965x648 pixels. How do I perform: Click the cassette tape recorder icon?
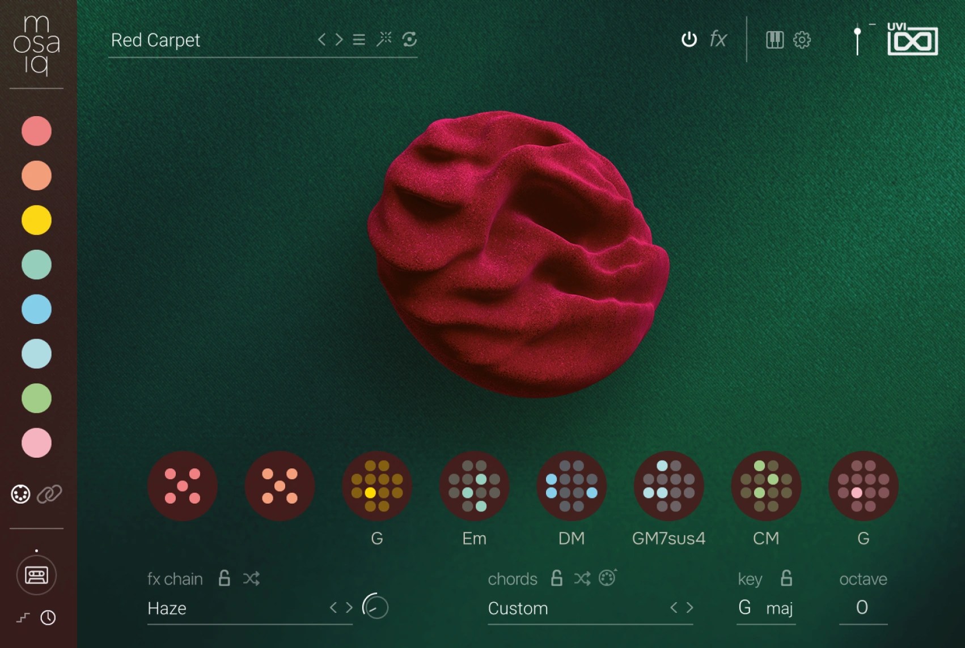pos(37,575)
